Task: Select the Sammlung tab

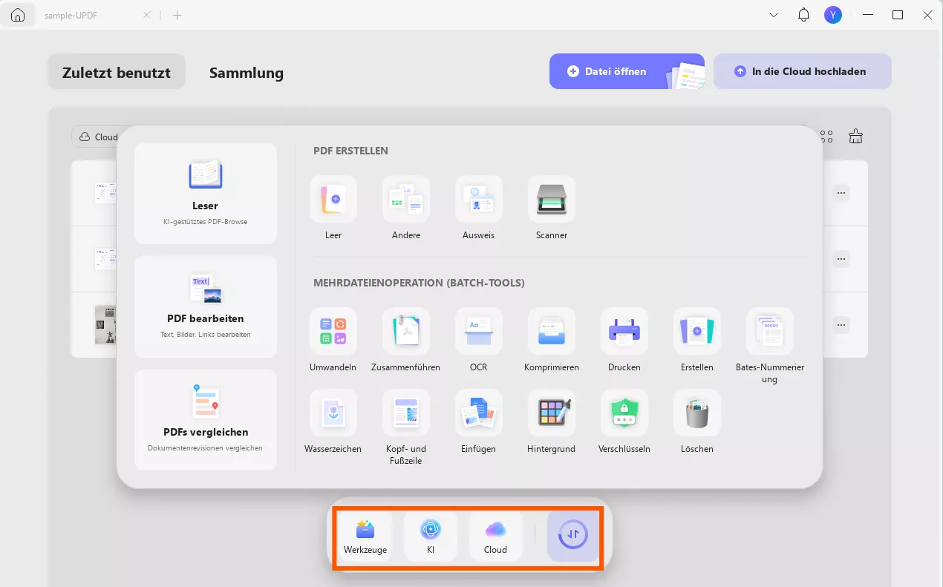Action: tap(247, 72)
